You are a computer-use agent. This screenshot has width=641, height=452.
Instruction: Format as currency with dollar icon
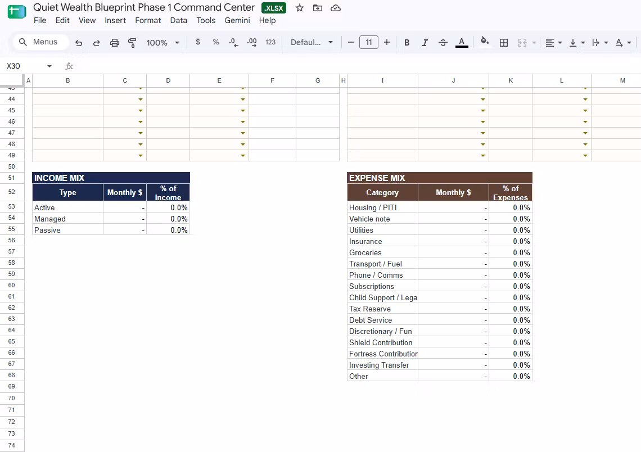click(x=198, y=42)
